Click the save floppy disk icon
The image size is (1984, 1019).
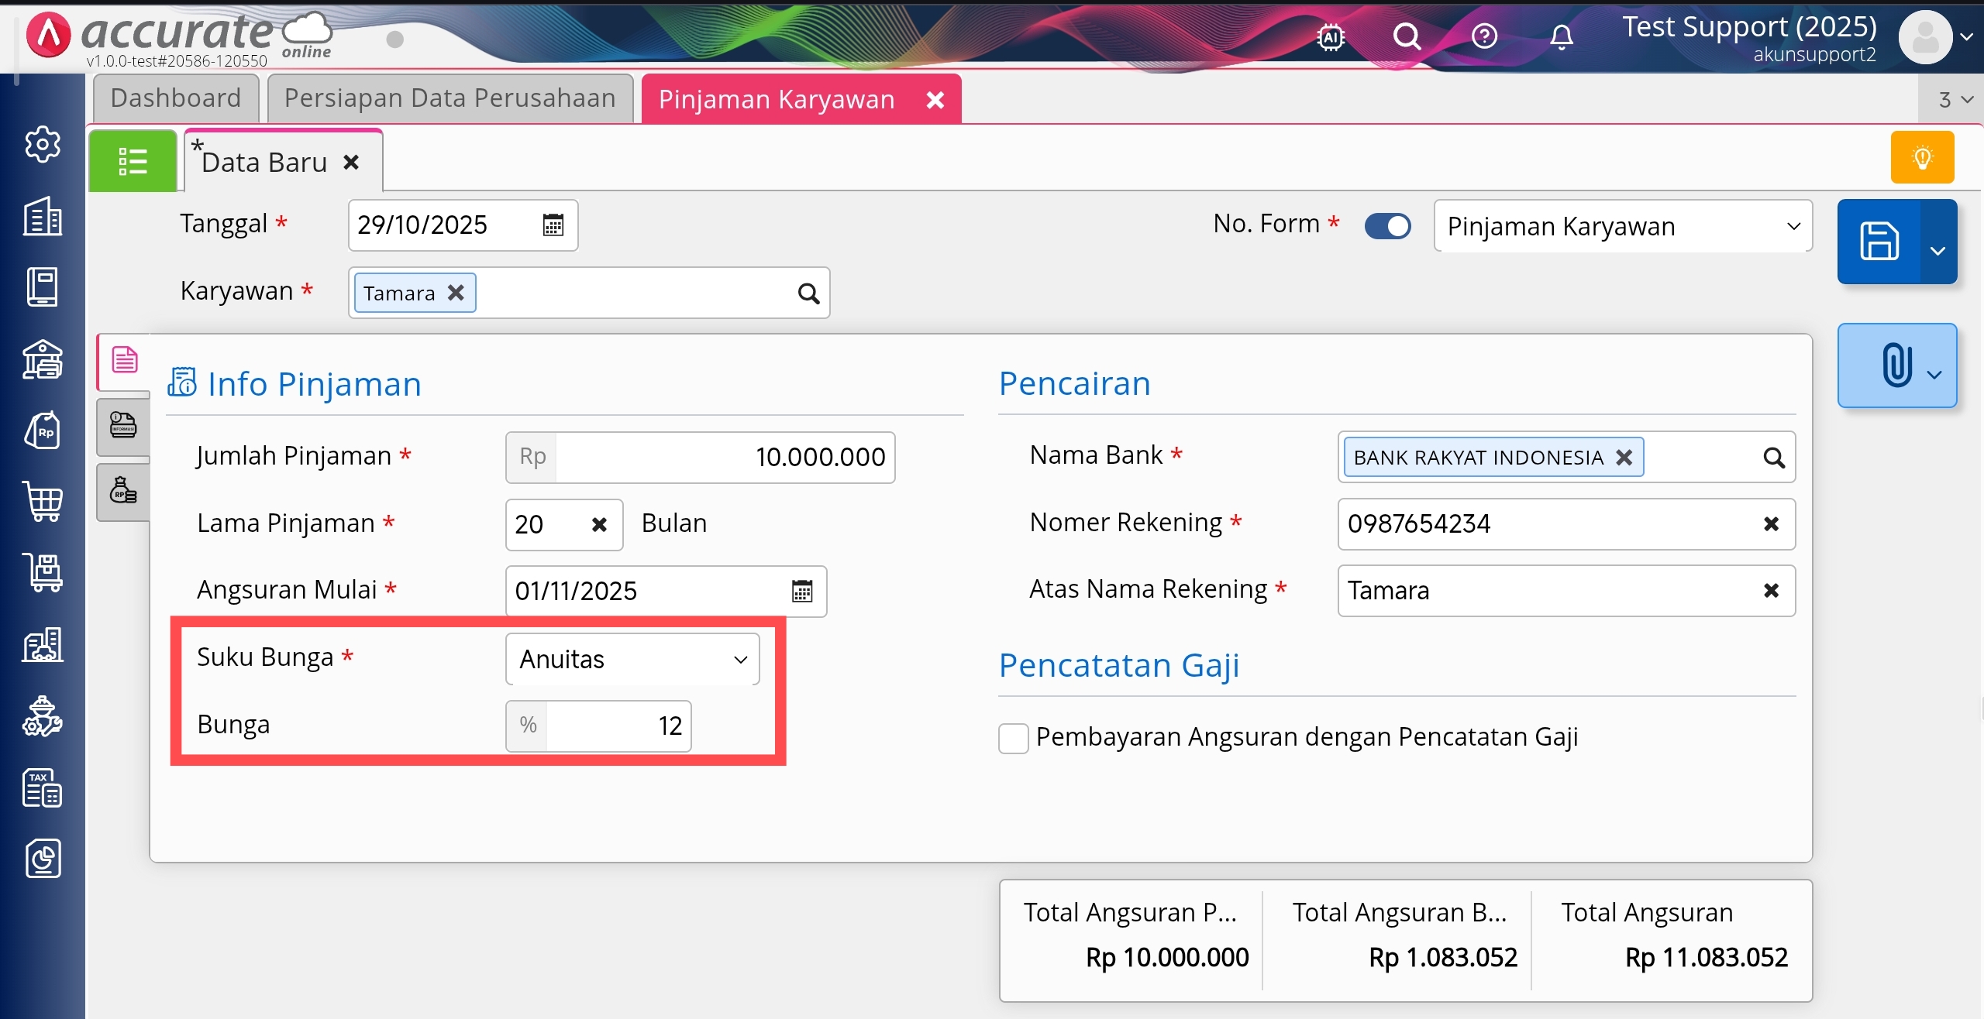1879,241
